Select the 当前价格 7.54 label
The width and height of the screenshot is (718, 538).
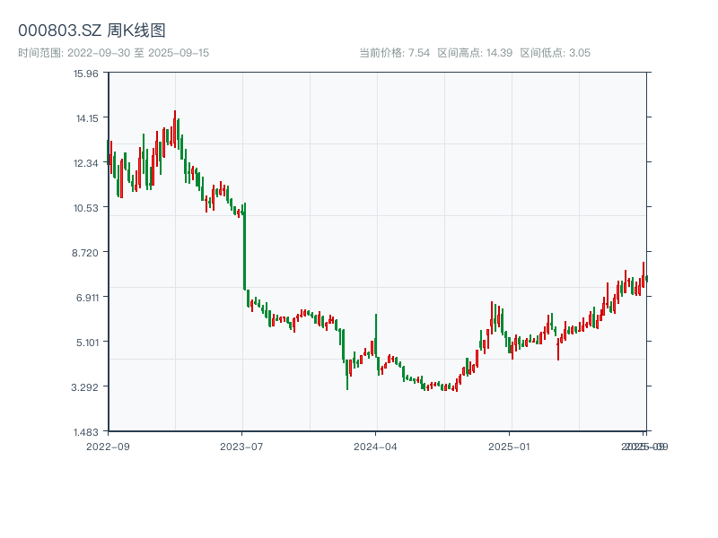pyautogui.click(x=394, y=53)
